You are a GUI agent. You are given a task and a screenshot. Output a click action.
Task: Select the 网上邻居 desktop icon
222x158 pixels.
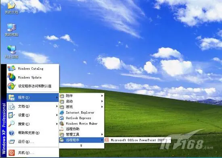(11, 52)
